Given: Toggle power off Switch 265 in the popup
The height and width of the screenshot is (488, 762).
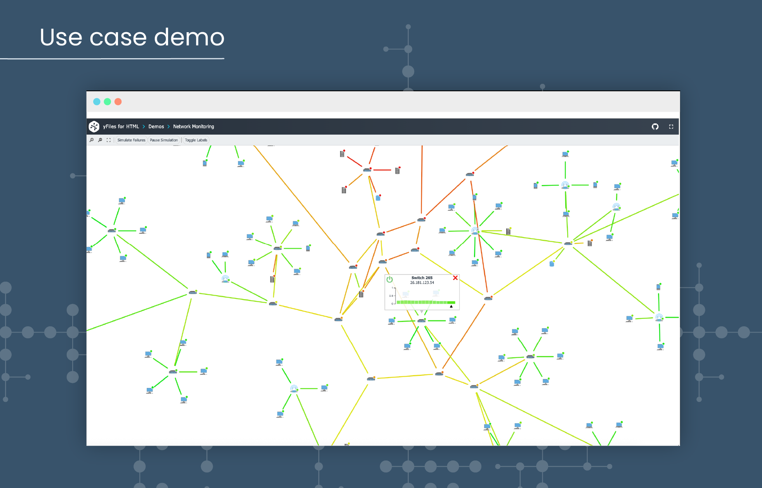Looking at the screenshot, I should (389, 280).
